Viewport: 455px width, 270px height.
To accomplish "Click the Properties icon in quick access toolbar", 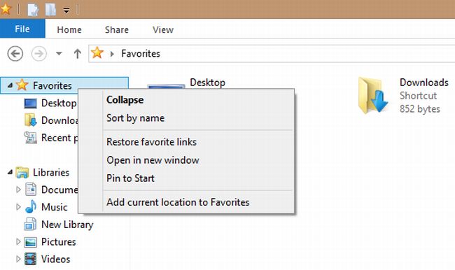I will pos(33,10).
